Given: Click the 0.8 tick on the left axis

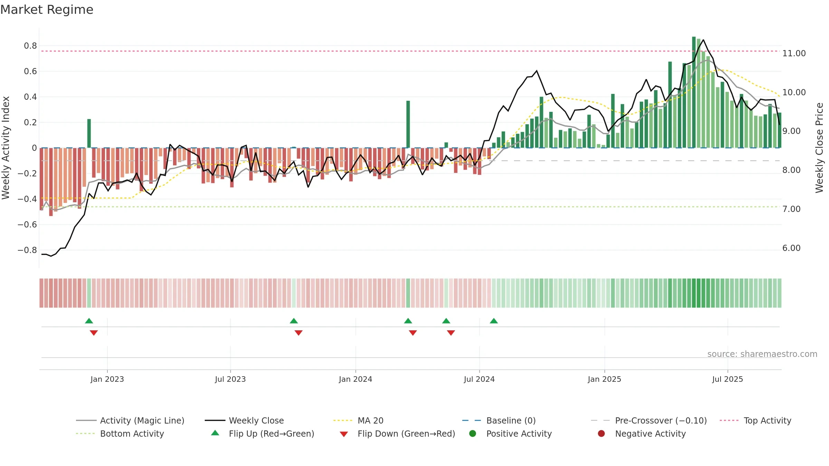Looking at the screenshot, I should [x=30, y=46].
